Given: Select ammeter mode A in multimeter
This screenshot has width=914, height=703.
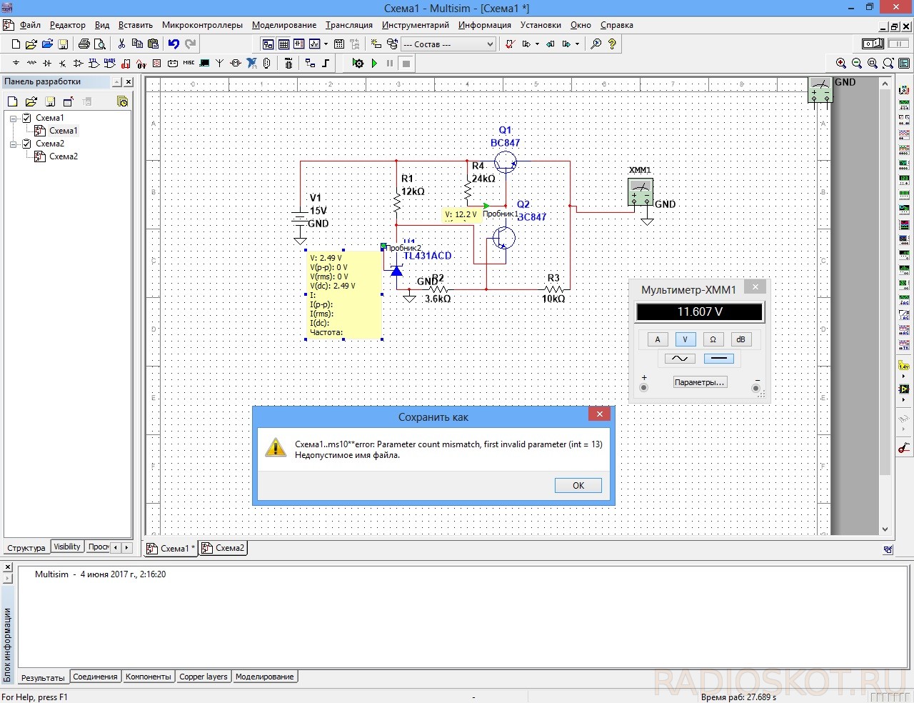Looking at the screenshot, I should pos(658,339).
